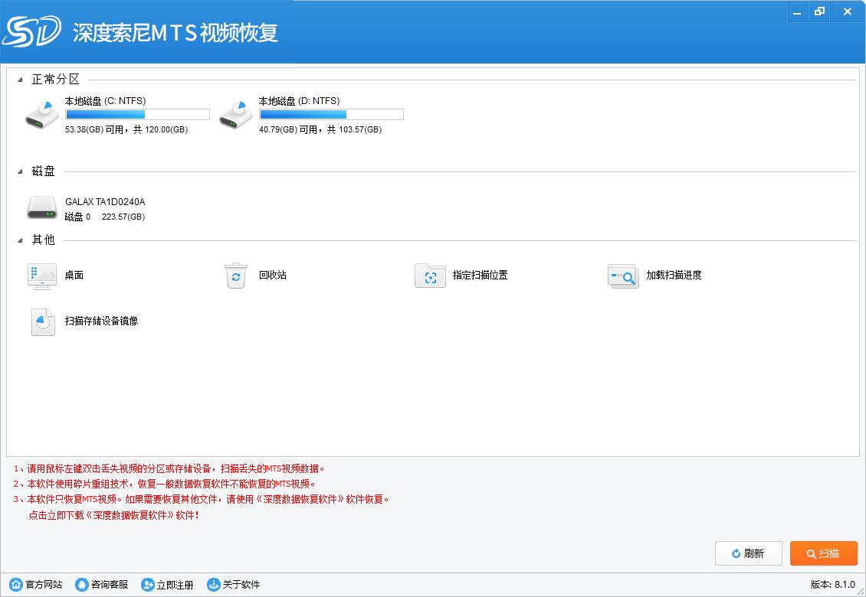Open the Recycle Bin (回收站) icon

click(x=235, y=276)
